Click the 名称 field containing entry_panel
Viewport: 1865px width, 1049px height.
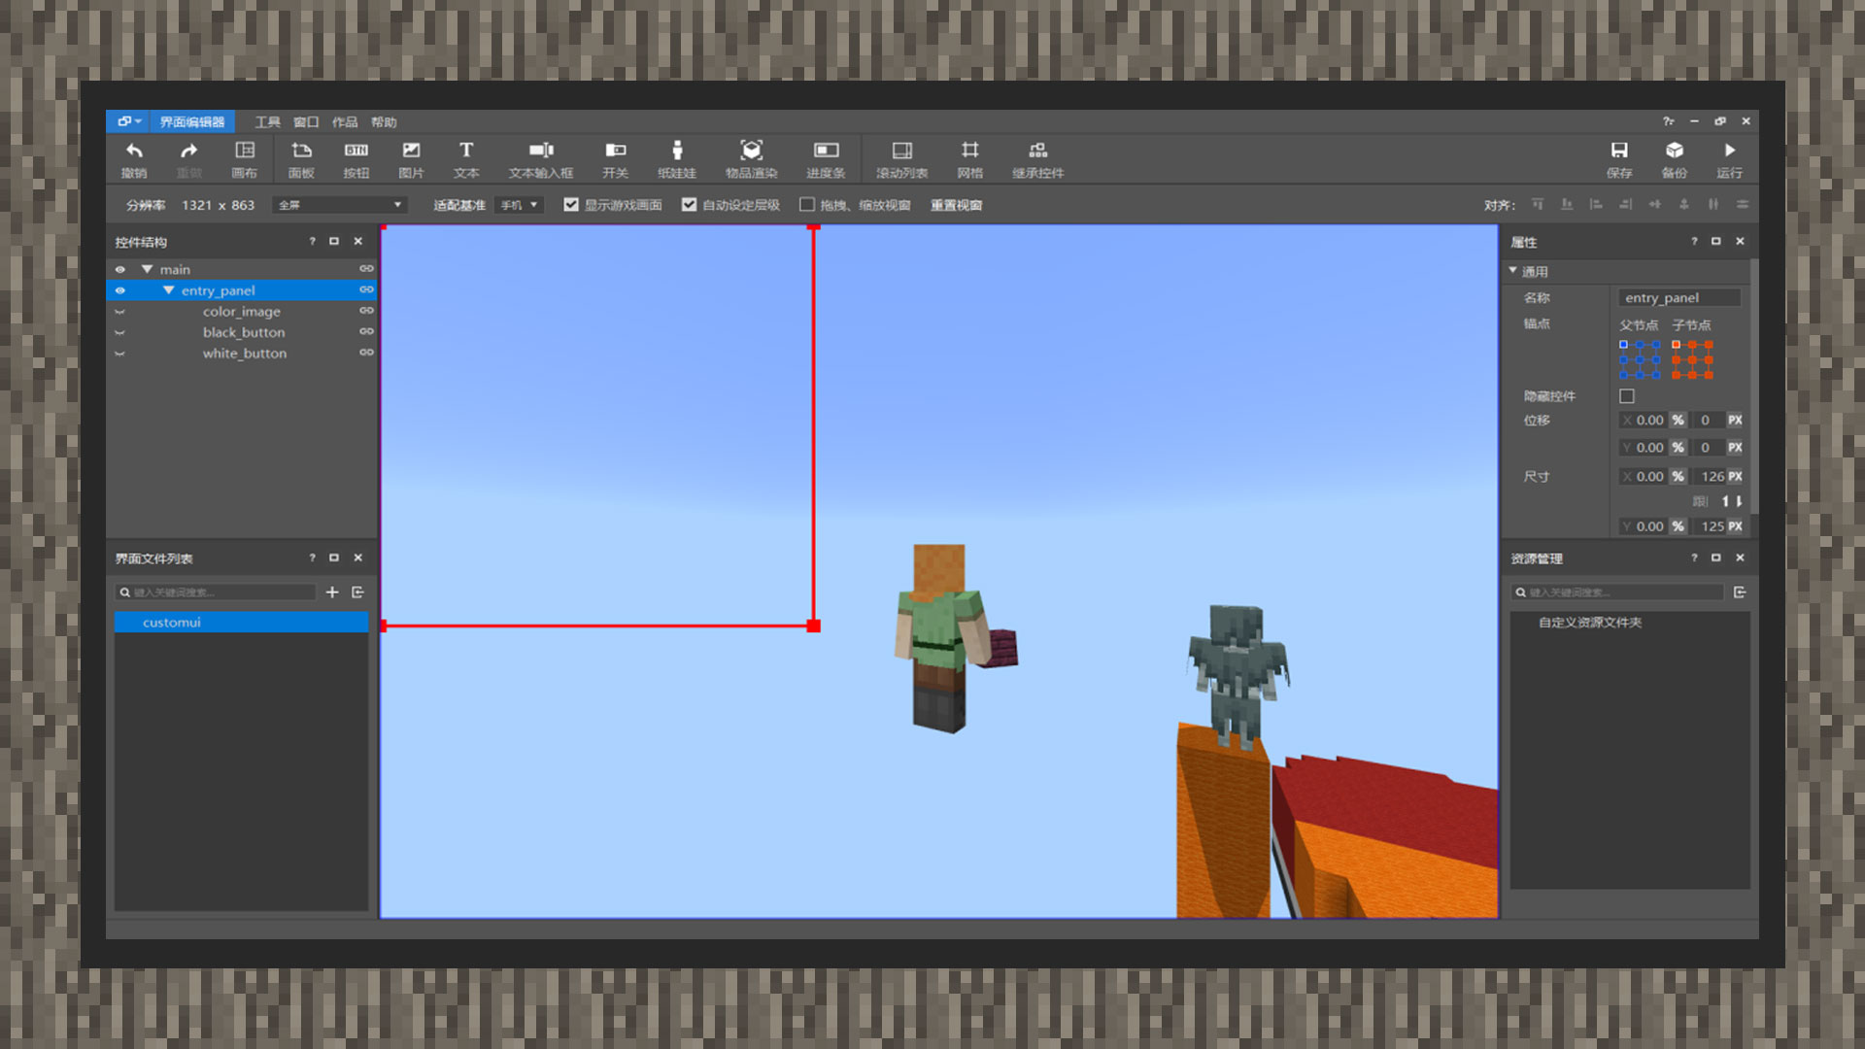1679,298
